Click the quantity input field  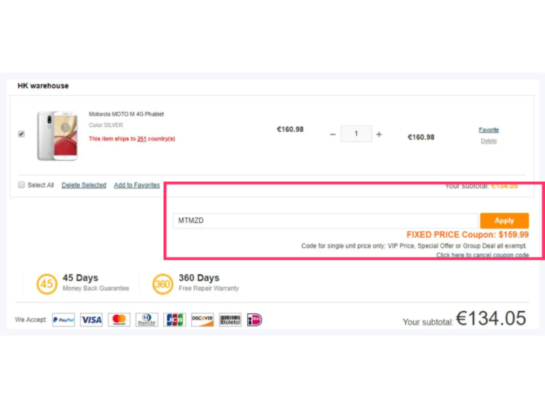pos(356,134)
